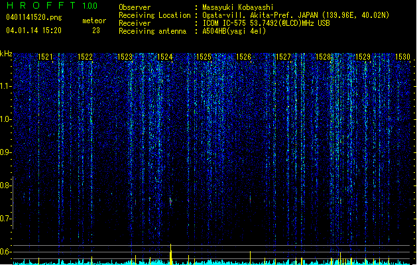Select receiver text ICOM IC-575 53.7492 MHz
417x265 pixels.
[x=266, y=23]
